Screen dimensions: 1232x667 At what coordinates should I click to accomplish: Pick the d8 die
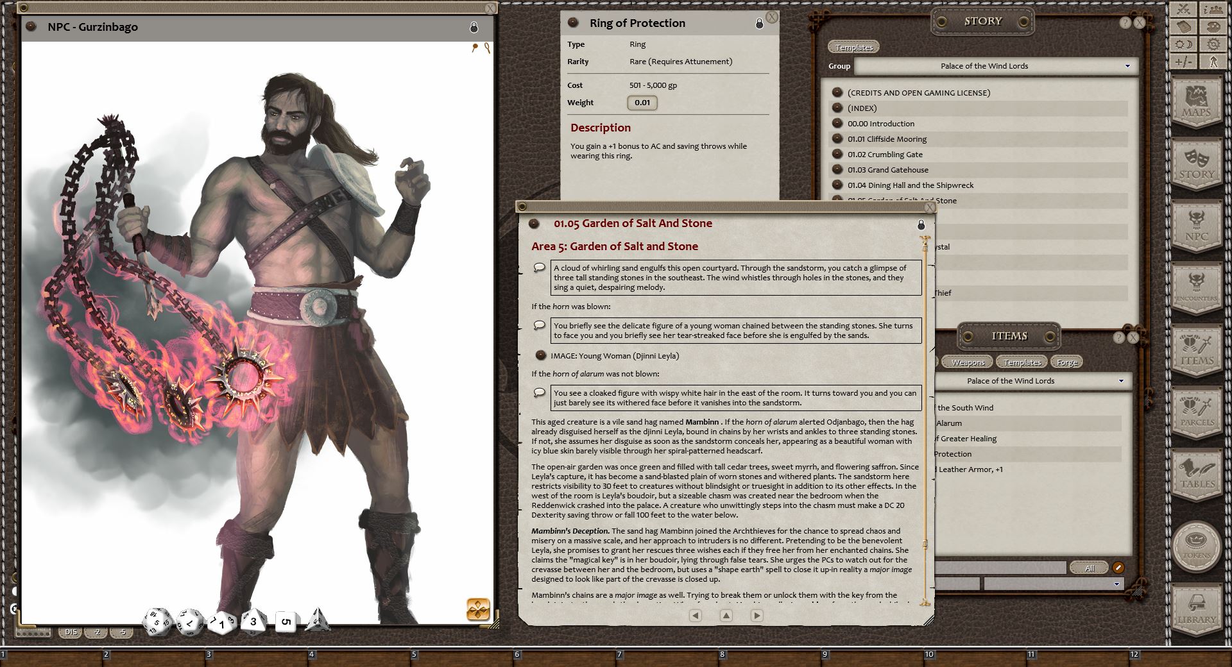253,621
